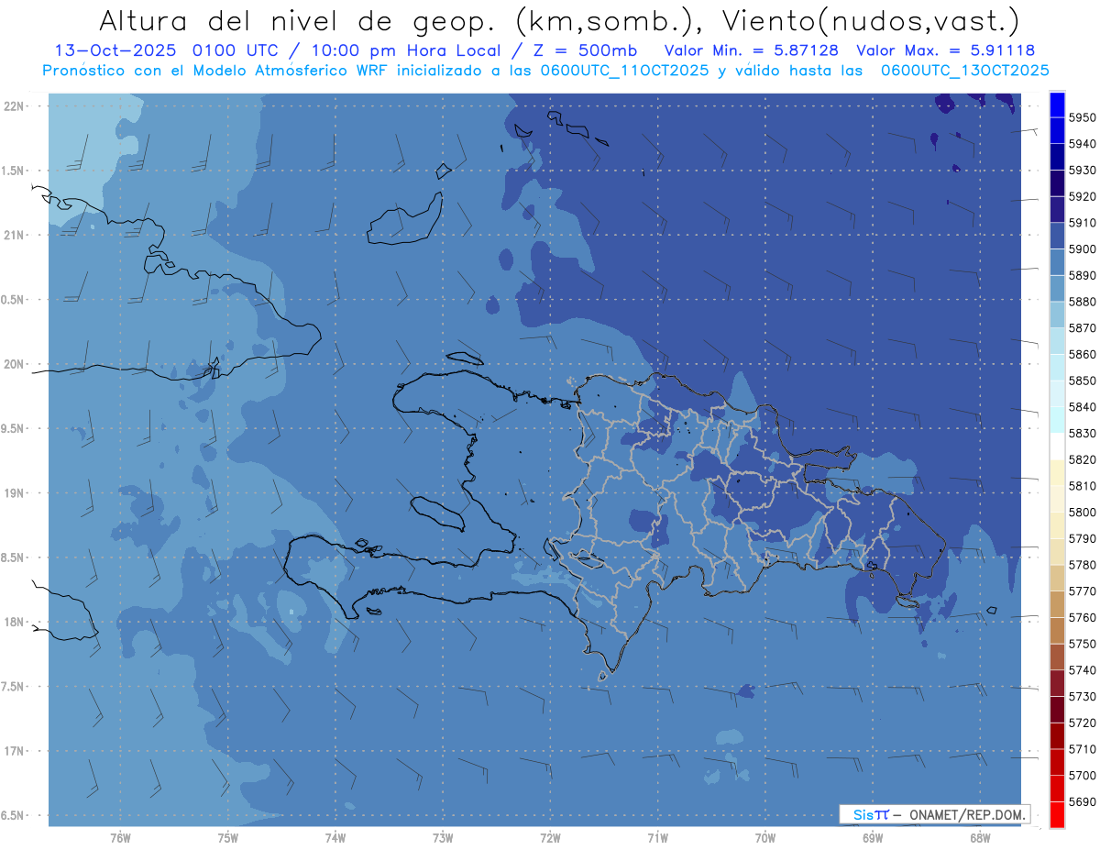Click the Valor Max. = 5.91118 text
This screenshot has width=1100, height=850.
(945, 50)
